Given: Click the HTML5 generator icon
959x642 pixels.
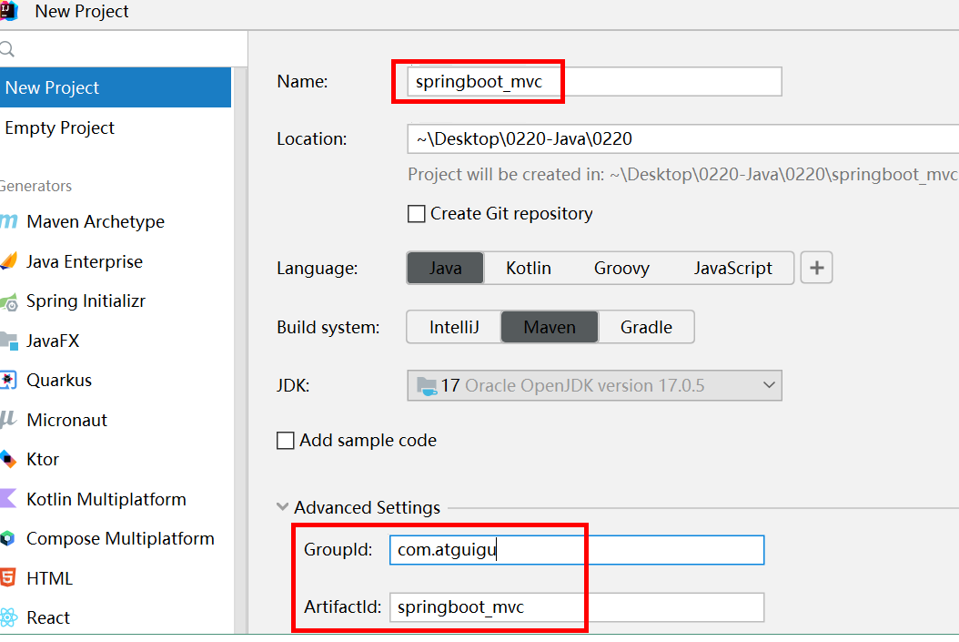Looking at the screenshot, I should (9, 578).
